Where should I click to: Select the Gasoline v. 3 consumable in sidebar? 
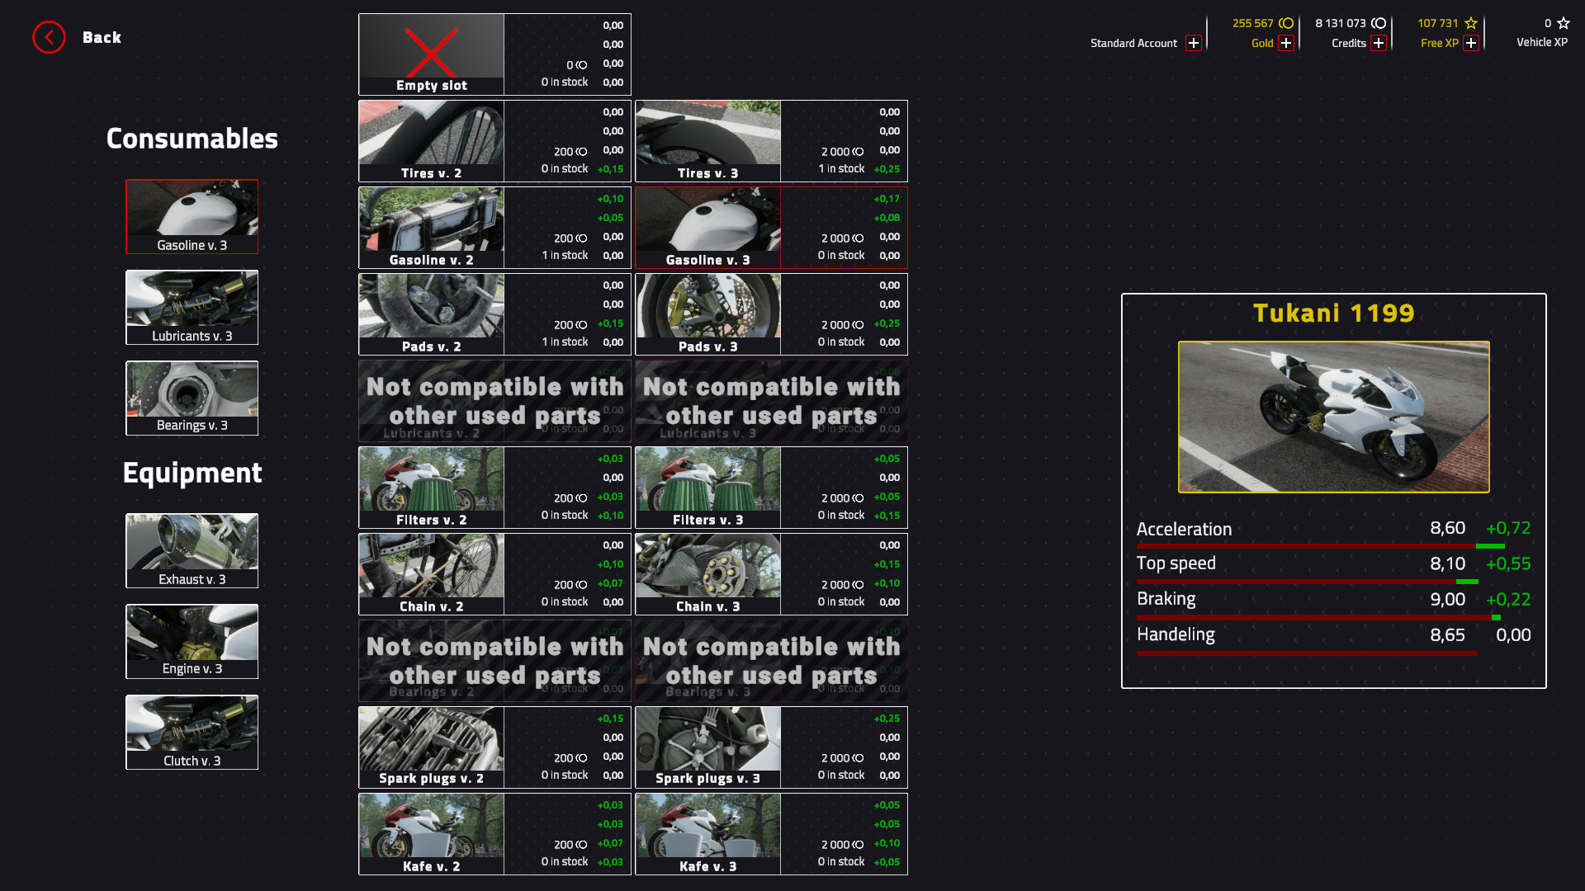coord(192,217)
